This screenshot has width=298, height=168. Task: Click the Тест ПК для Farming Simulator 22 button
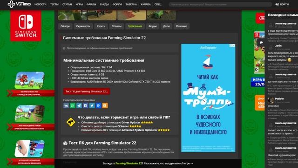click(87, 91)
